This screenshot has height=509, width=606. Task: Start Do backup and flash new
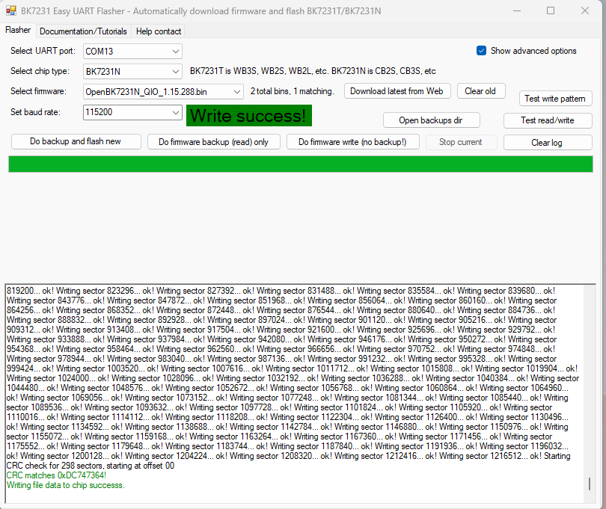[76, 142]
